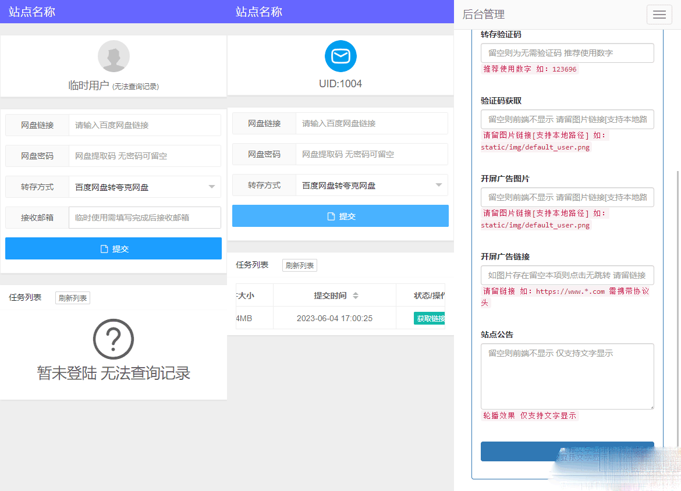Click the 接收邮箱 input field
This screenshot has height=491, width=681.
[144, 218]
